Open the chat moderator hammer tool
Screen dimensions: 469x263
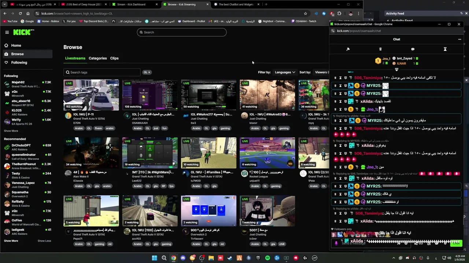(348, 49)
